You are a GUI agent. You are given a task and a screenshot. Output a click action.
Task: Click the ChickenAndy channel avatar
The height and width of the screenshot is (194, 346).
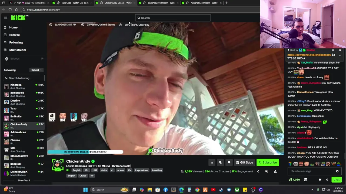click(x=58, y=165)
